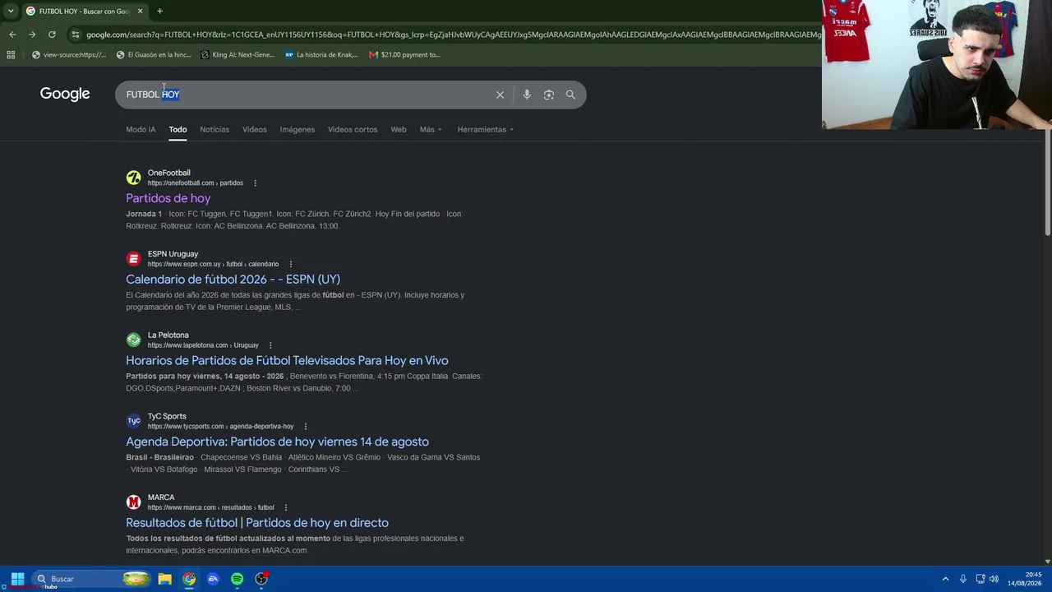The width and height of the screenshot is (1052, 592).
Task: Open the El Guasón en la hinc... bookmark
Action: click(154, 55)
